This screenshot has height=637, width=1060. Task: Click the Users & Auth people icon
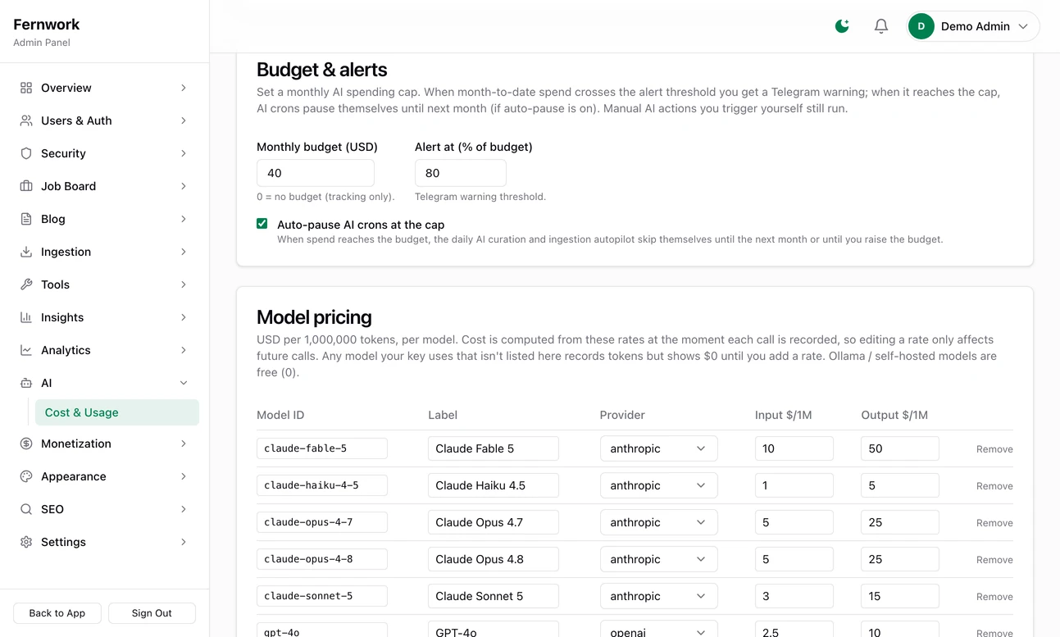tap(26, 121)
